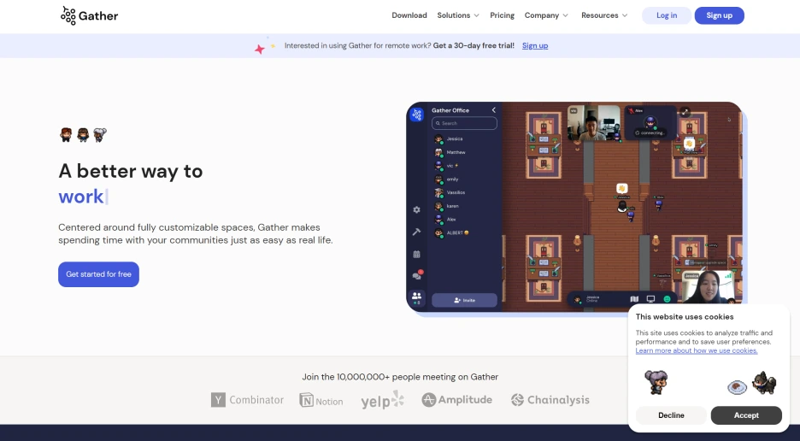The width and height of the screenshot is (800, 441).
Task: Open the Download page
Action: tap(409, 15)
